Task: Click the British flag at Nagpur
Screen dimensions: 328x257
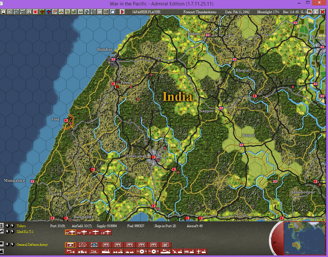Action: [x=221, y=108]
